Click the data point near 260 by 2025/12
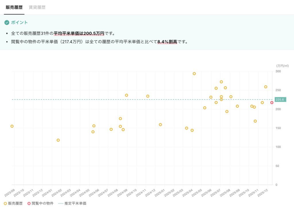Image resolution: width=294 pixels, height=214 pixels. click(266, 87)
